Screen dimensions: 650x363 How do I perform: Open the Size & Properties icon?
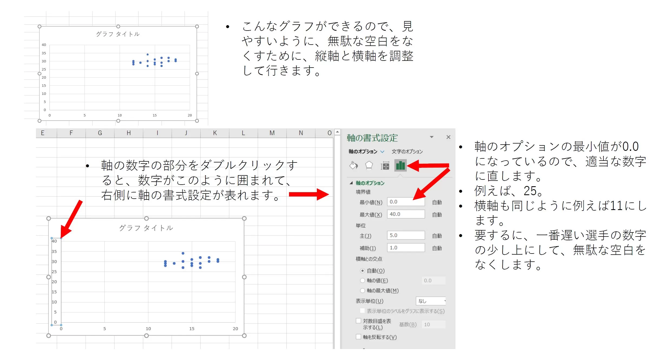(x=385, y=166)
